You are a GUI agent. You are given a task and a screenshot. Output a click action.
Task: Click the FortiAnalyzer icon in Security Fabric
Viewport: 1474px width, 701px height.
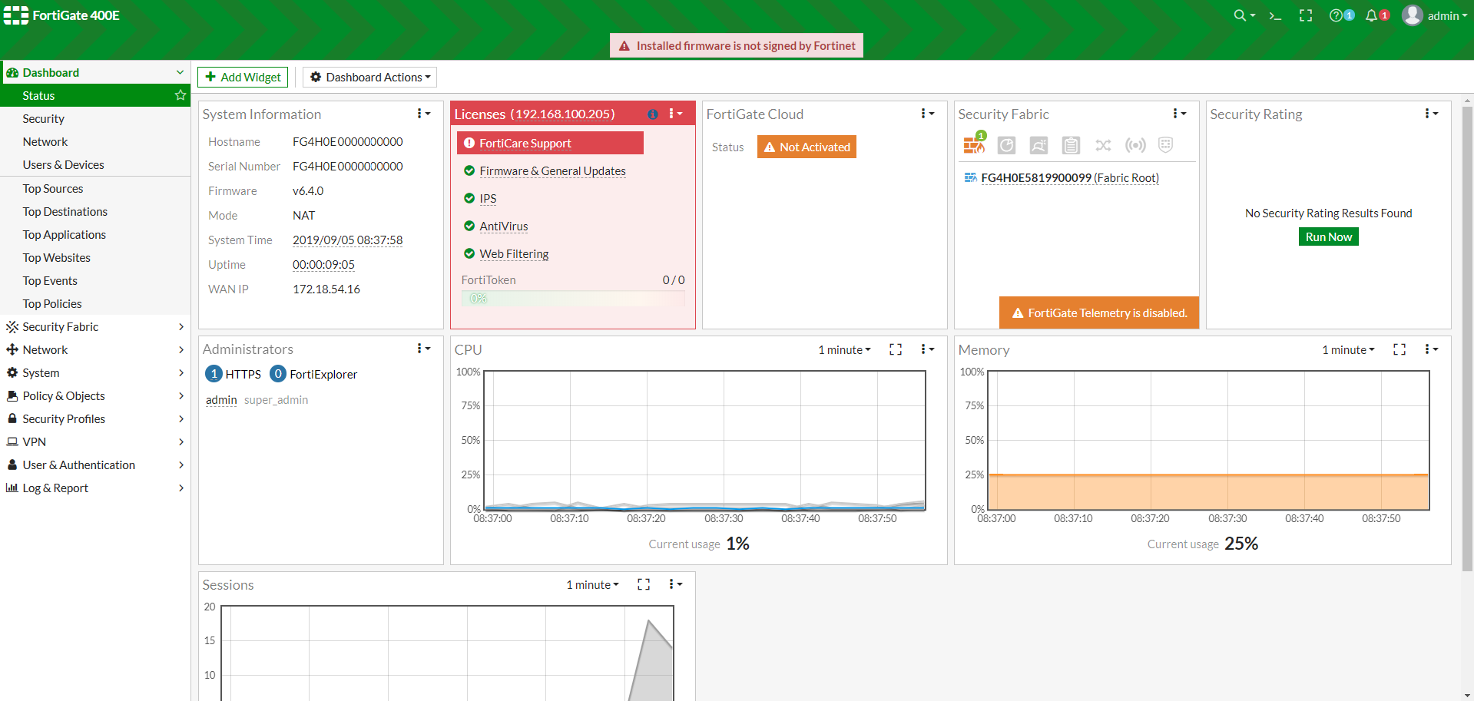(x=1006, y=145)
